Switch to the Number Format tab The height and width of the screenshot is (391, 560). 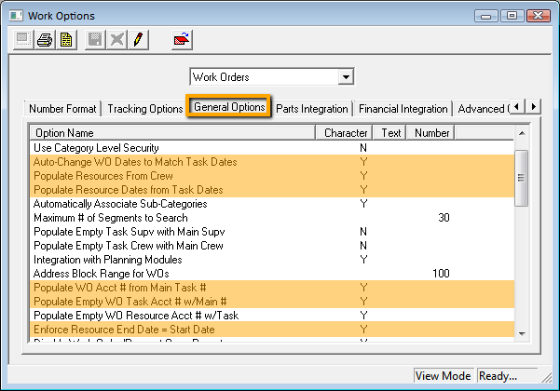pyautogui.click(x=62, y=109)
